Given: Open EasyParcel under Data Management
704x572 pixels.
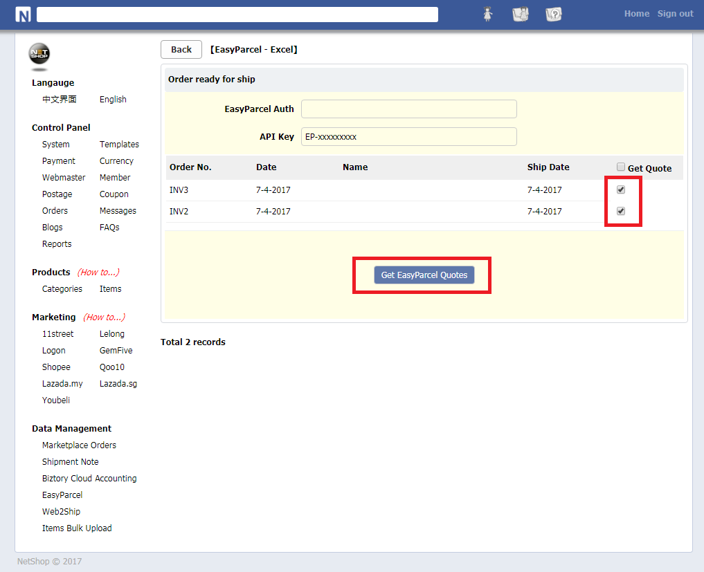Looking at the screenshot, I should pyautogui.click(x=62, y=495).
